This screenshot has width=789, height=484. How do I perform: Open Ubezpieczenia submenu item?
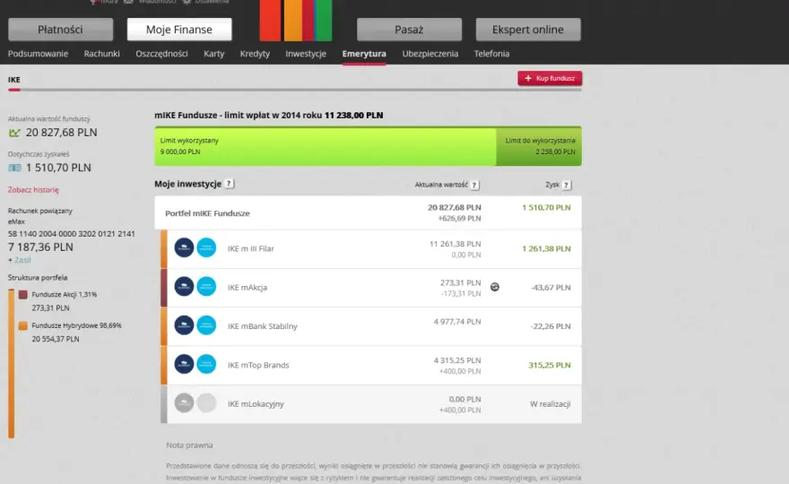pyautogui.click(x=430, y=54)
